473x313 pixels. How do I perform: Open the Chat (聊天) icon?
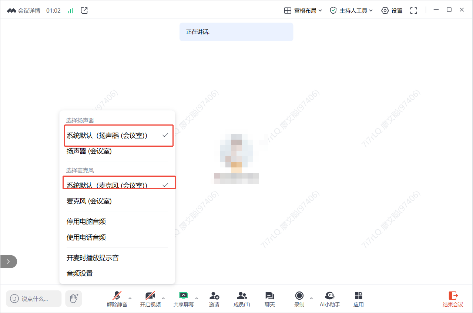269,296
